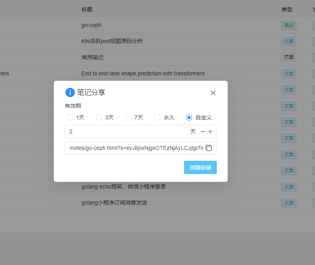Click the 天 unit suffix in input
This screenshot has height=265, width=315.
point(193,132)
